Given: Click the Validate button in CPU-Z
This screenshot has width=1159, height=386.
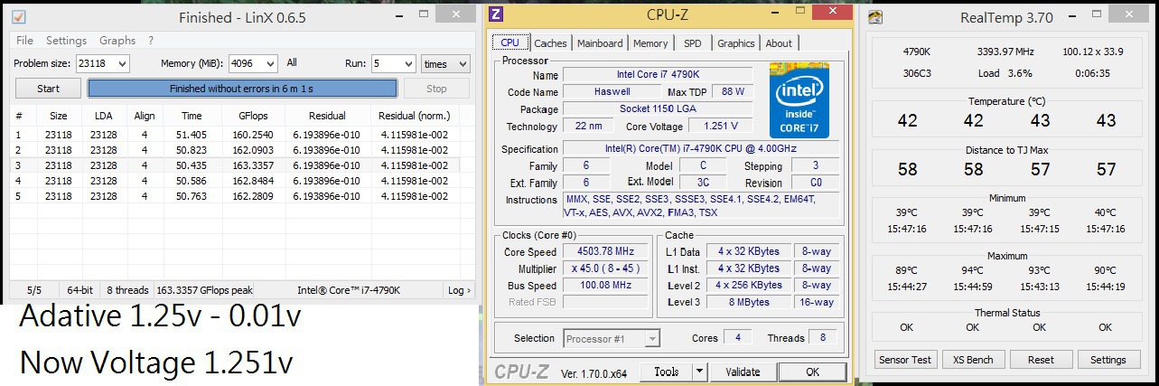Looking at the screenshot, I should pyautogui.click(x=743, y=372).
